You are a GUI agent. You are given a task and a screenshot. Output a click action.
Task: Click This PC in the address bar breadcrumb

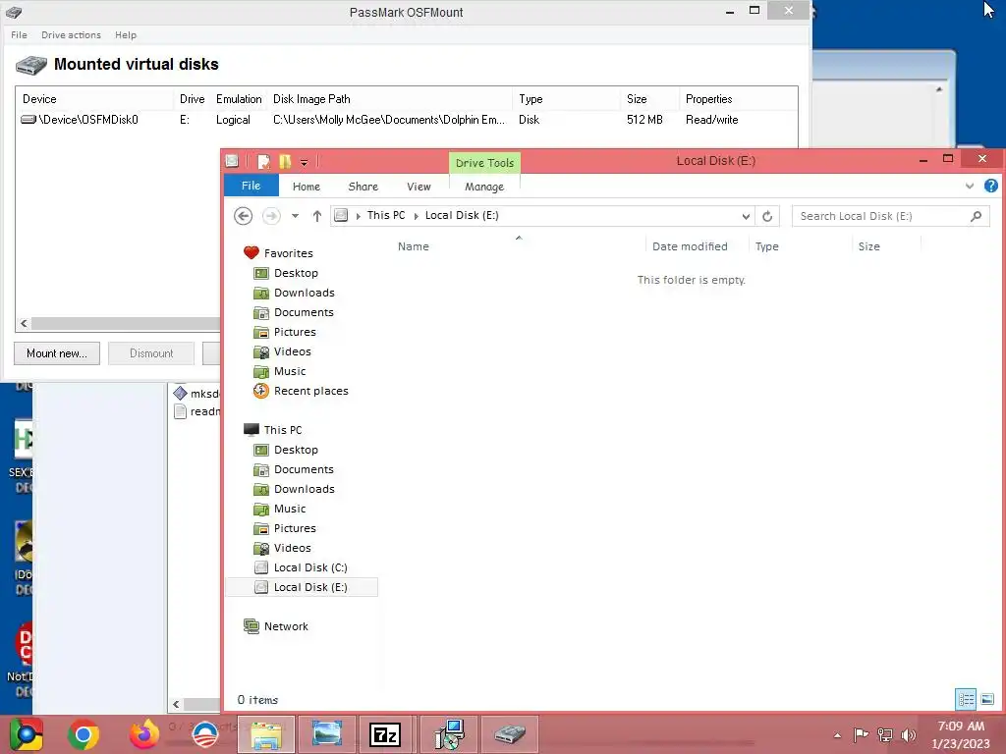click(385, 215)
